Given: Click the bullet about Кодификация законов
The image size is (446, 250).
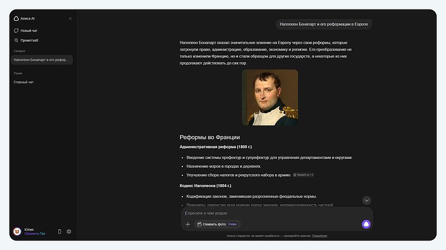Looking at the screenshot, I should tap(251, 196).
